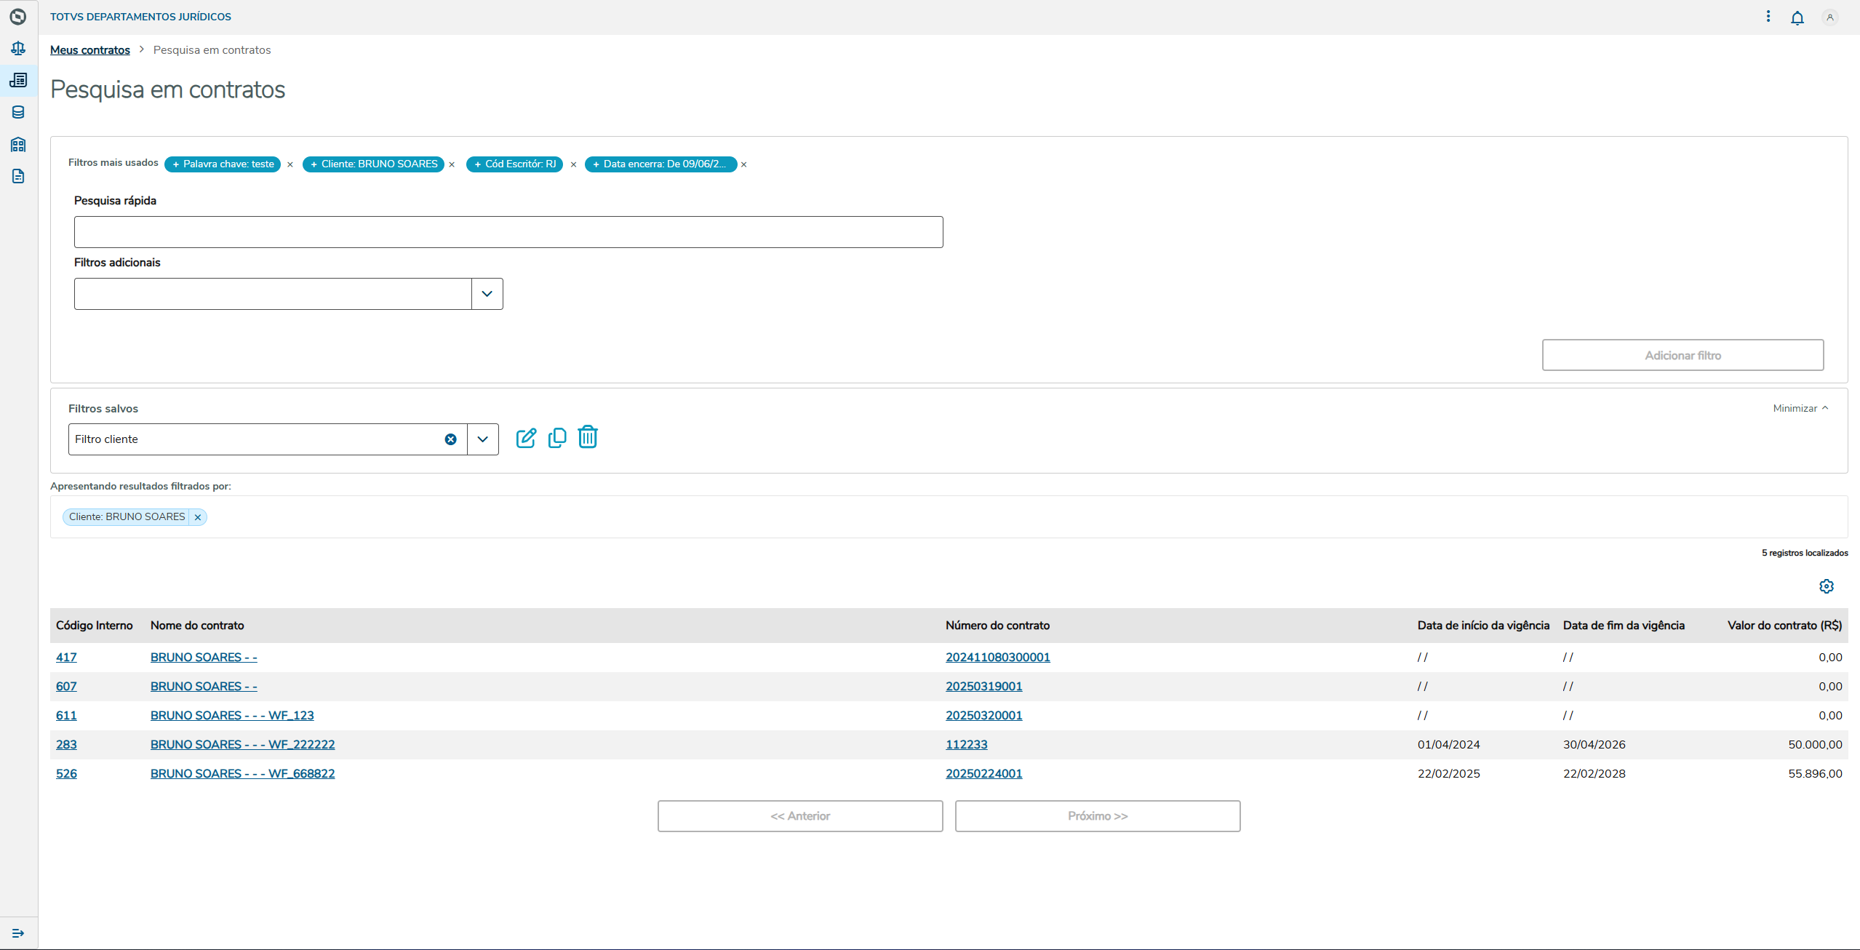Focus the Pesquisa rápida search field

tap(508, 232)
